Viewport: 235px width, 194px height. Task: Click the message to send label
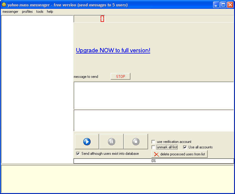point(86,77)
